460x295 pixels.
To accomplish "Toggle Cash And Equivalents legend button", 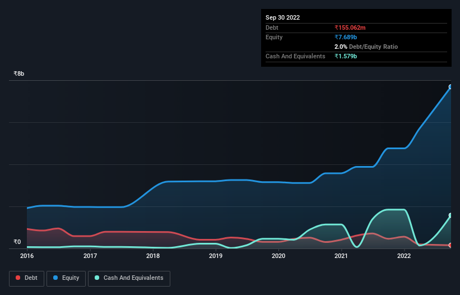I will tap(129, 278).
